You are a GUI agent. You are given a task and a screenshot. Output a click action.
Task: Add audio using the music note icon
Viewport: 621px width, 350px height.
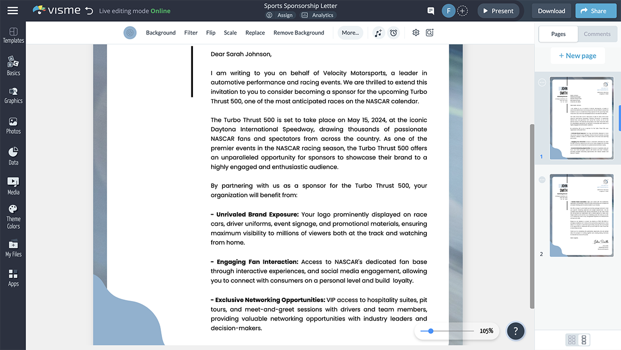(378, 33)
